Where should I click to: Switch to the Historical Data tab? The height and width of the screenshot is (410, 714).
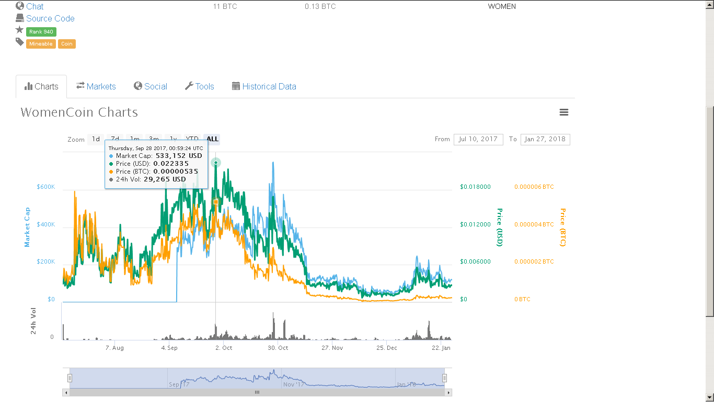click(264, 86)
